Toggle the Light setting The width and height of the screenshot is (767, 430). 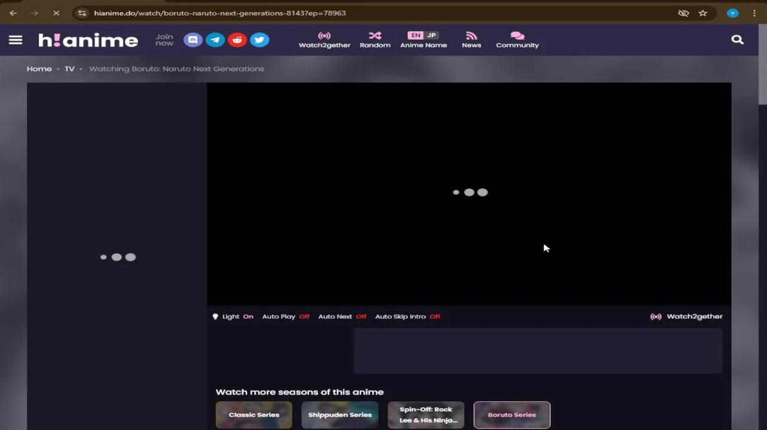pos(233,317)
